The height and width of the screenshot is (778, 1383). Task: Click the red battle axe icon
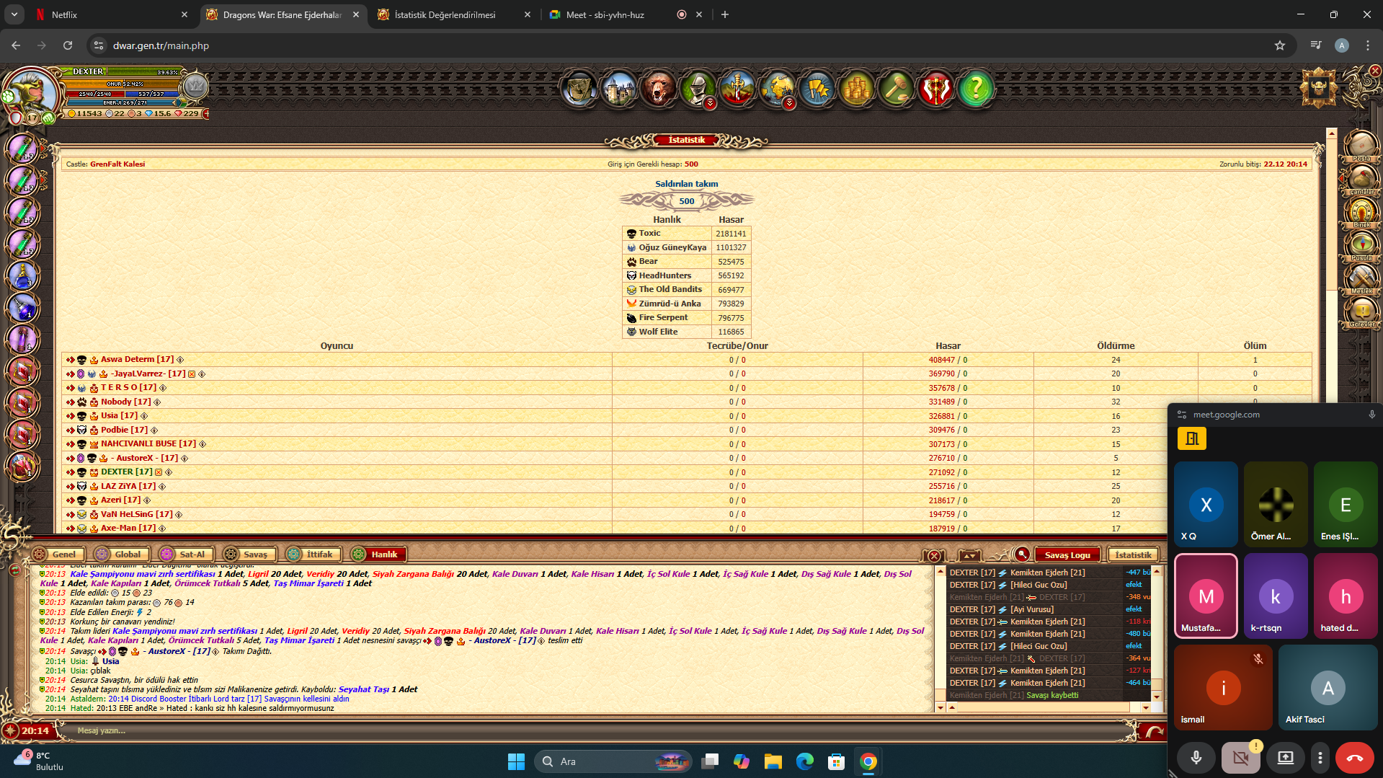(x=935, y=89)
